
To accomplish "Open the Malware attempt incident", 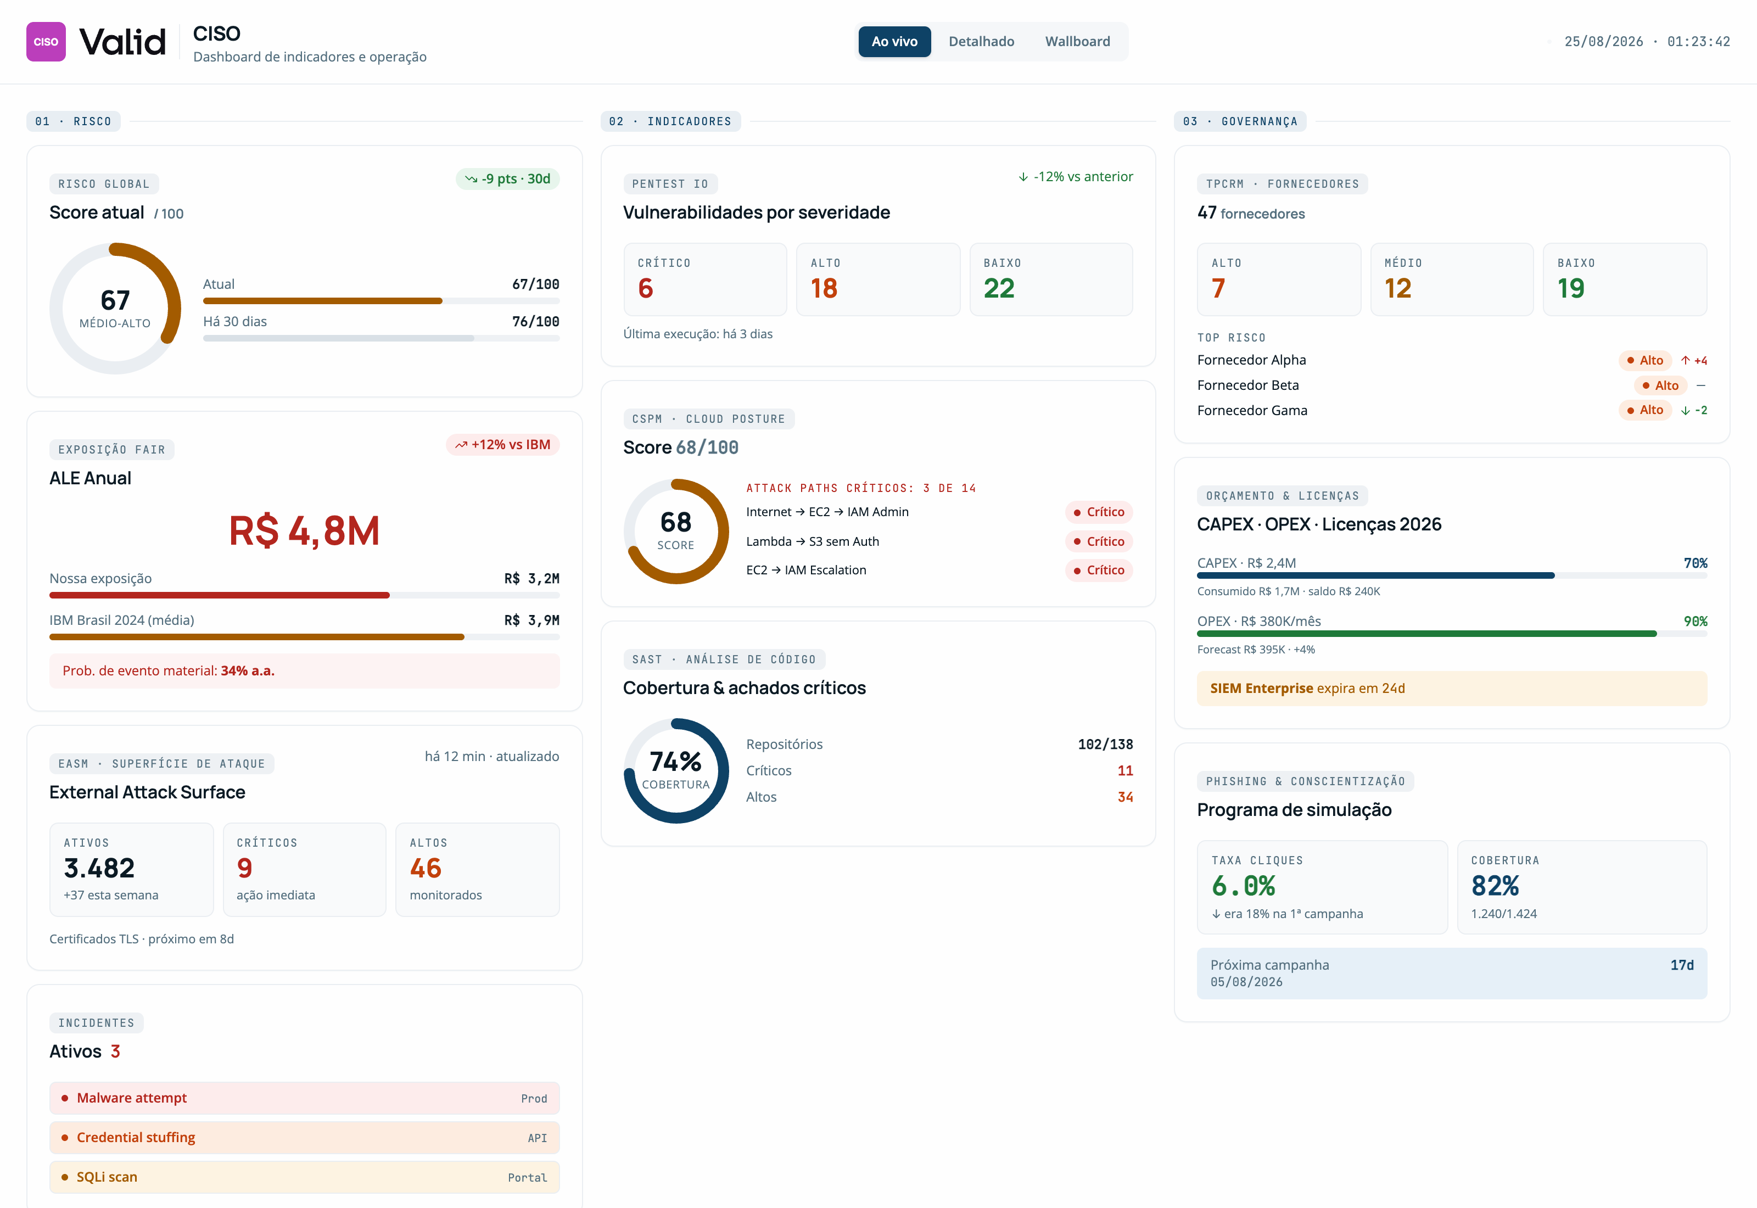I will pos(304,1098).
